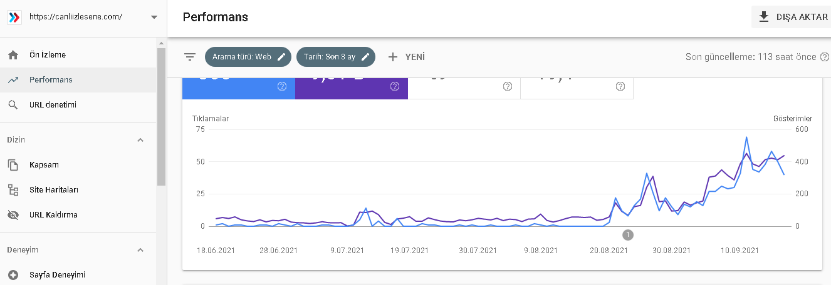831x285 pixels.
Task: Add a new filter with YENİ
Action: [406, 57]
